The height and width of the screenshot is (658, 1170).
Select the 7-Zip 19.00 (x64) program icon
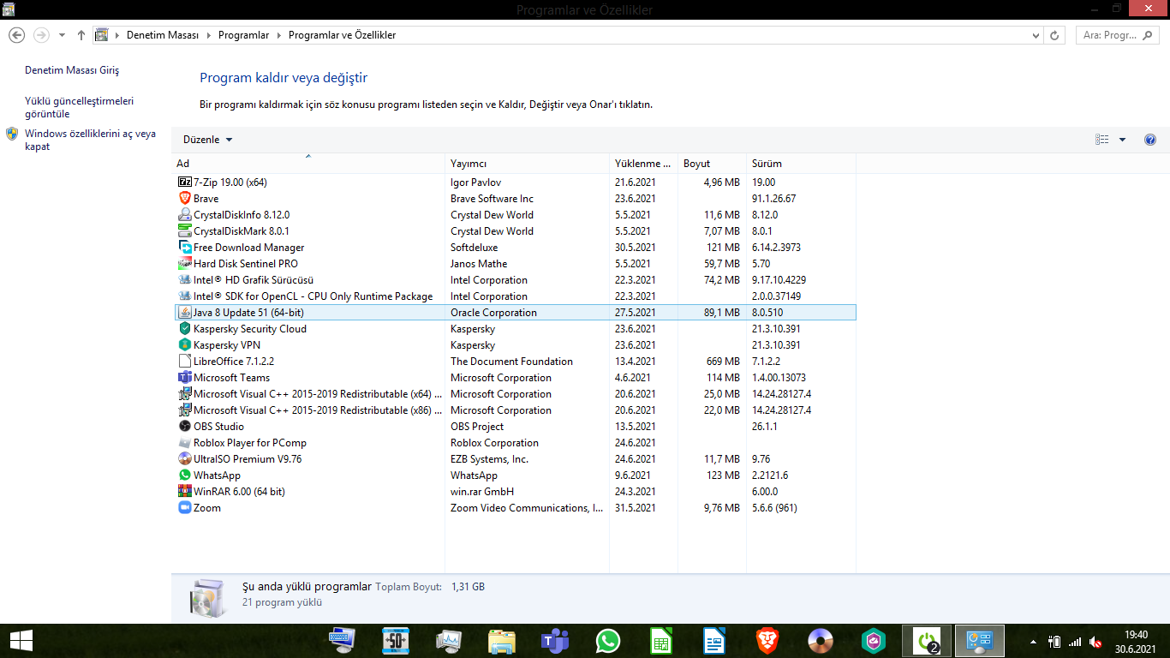pos(185,182)
